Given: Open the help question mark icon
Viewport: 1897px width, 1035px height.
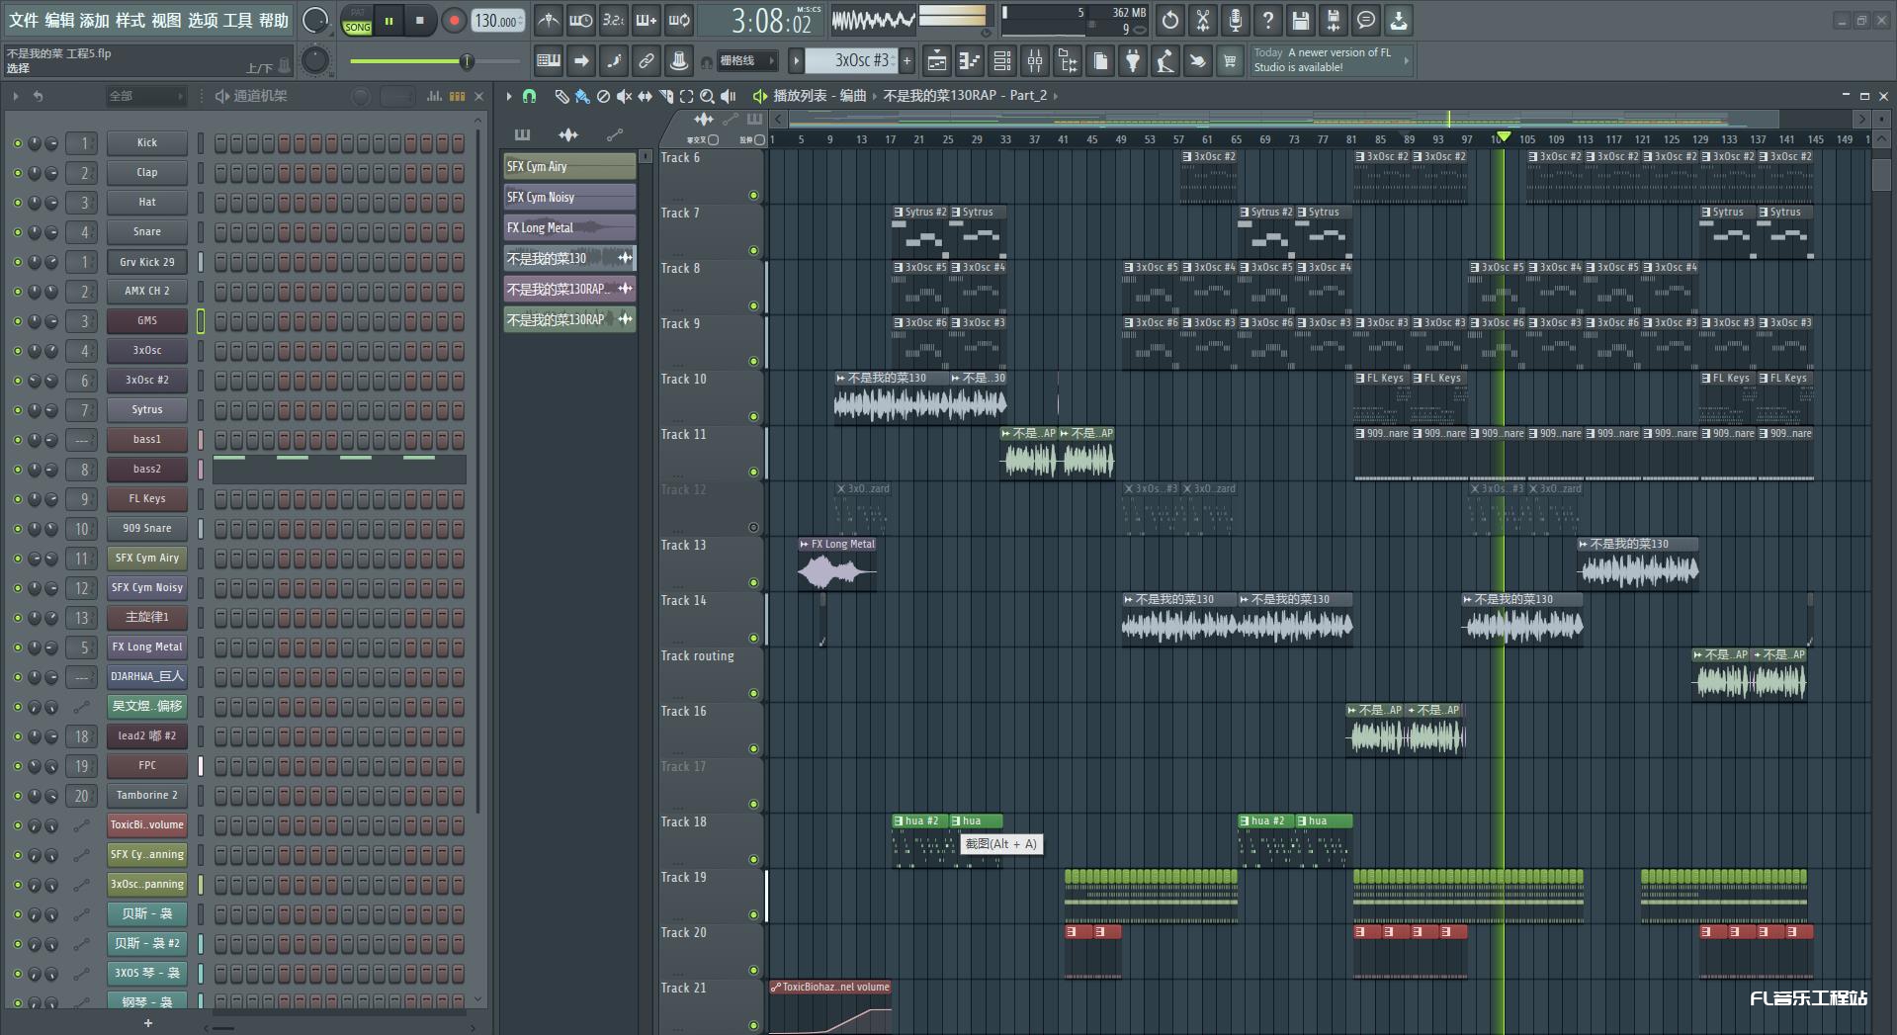Looking at the screenshot, I should pyautogui.click(x=1267, y=20).
